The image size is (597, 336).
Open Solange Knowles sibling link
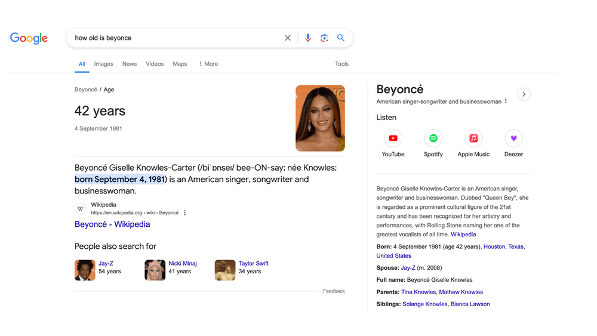[x=425, y=304]
